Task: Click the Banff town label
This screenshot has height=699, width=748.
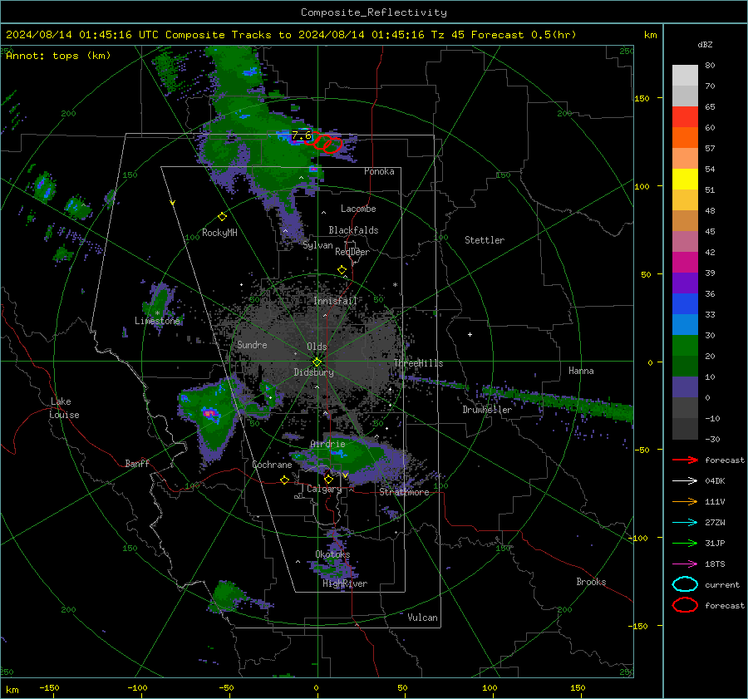Action: click(137, 463)
